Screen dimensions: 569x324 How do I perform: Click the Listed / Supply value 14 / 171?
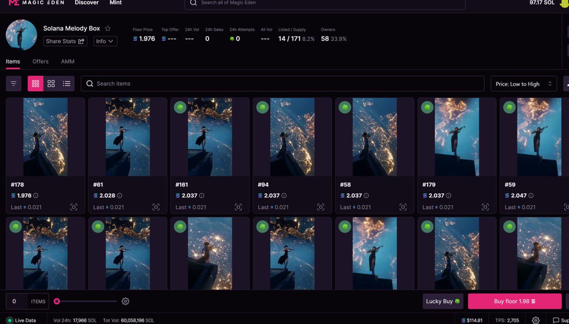click(289, 39)
